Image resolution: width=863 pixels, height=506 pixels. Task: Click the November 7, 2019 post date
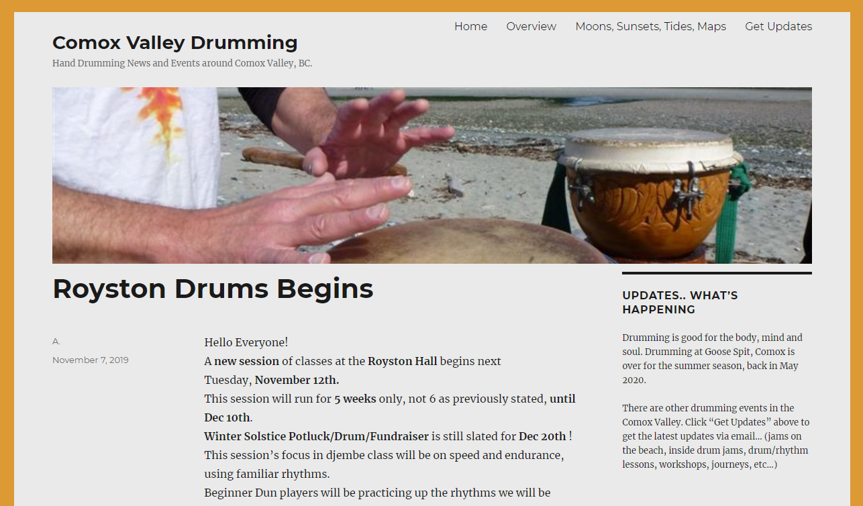tap(91, 360)
